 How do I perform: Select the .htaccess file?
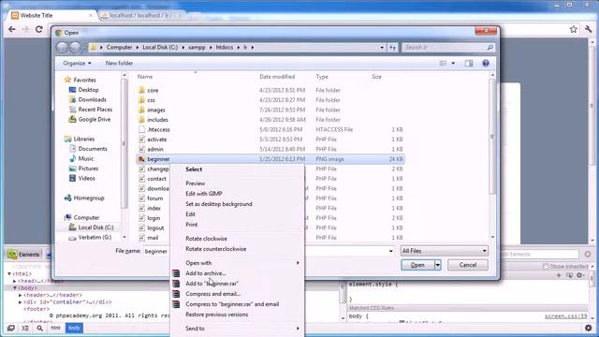click(158, 129)
